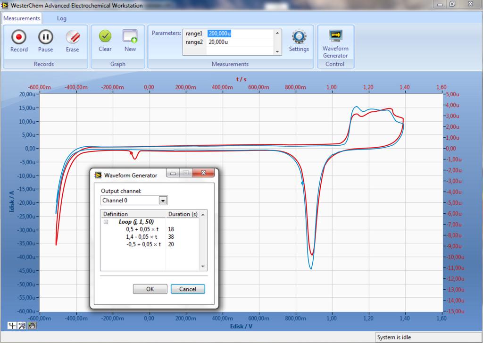The width and height of the screenshot is (483, 343).
Task: Click the Waveform Generator dialog title icon
Action: [98, 175]
